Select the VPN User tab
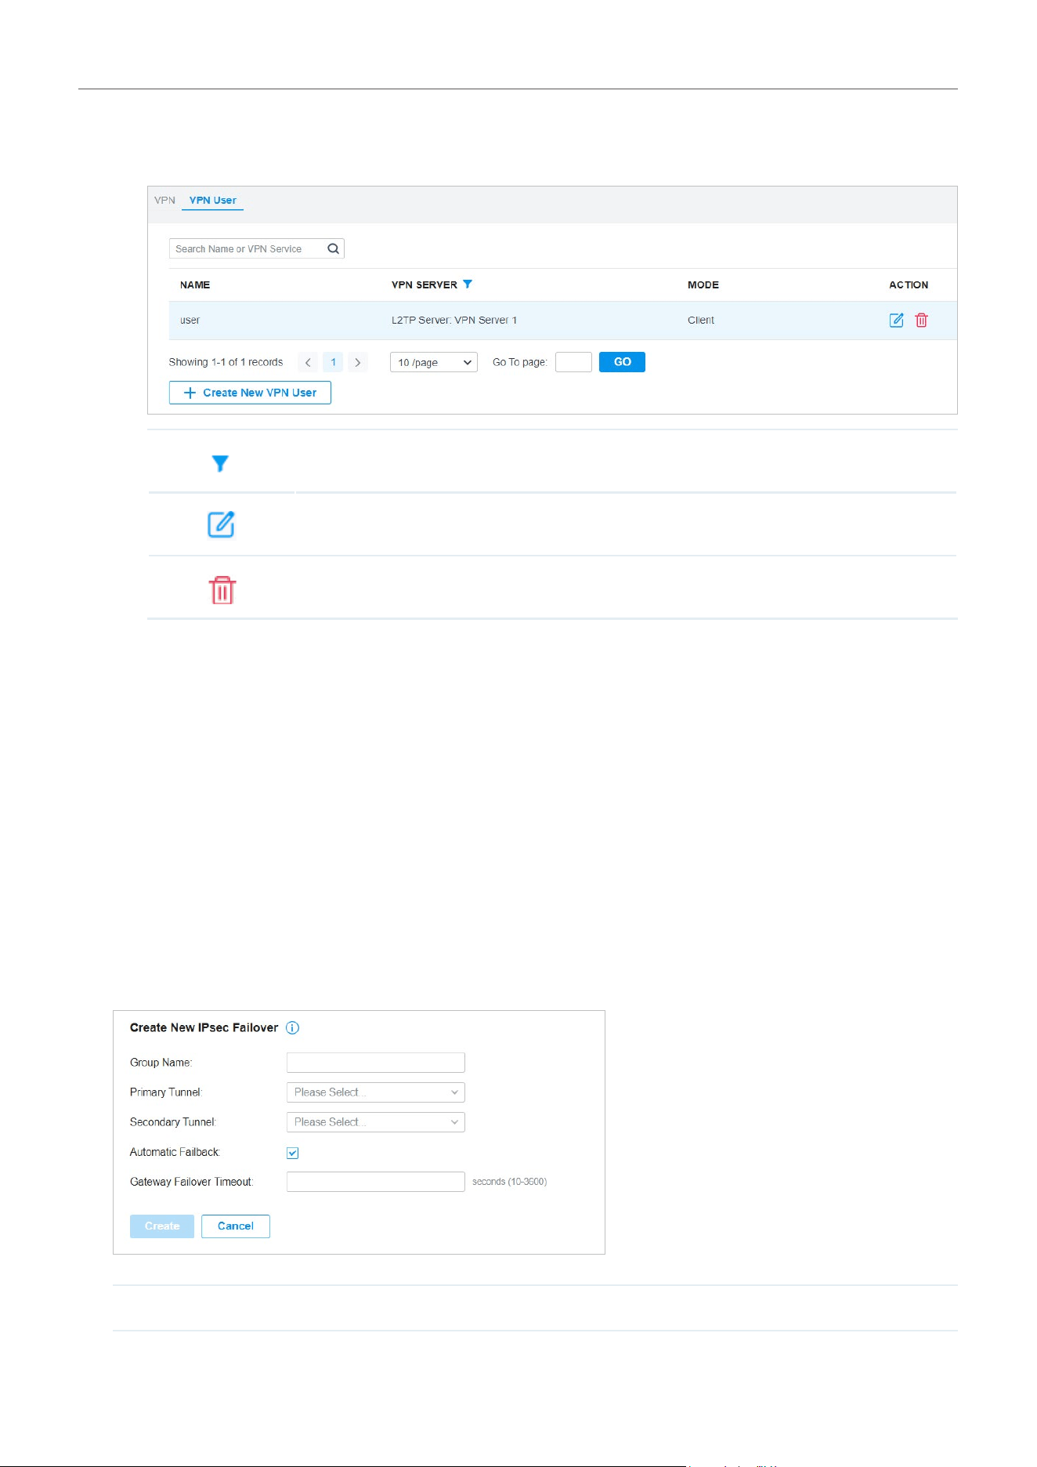This screenshot has height=1467, width=1037. (x=212, y=200)
